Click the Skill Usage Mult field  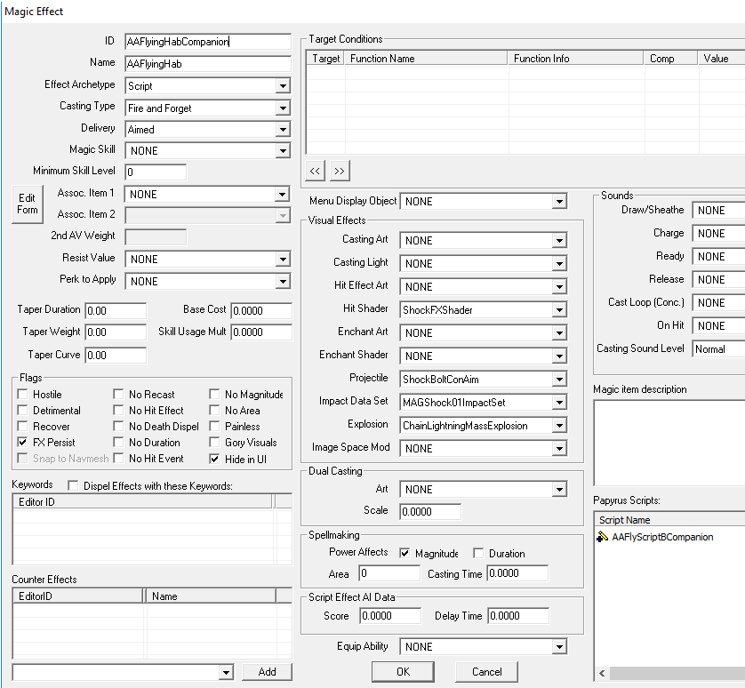(261, 332)
